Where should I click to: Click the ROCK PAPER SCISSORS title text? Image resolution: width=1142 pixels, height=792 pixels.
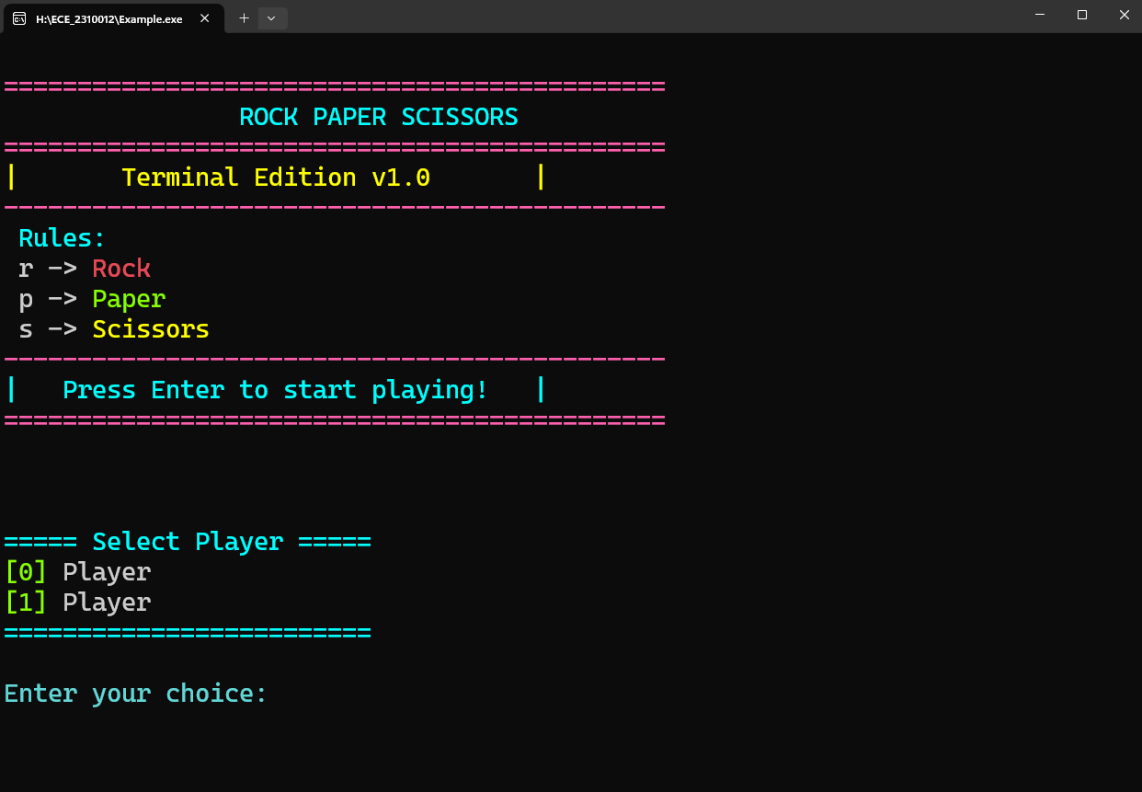click(378, 117)
